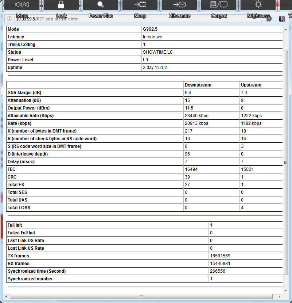Click the Upstream column header
This screenshot has height=303, width=292.
tap(251, 85)
